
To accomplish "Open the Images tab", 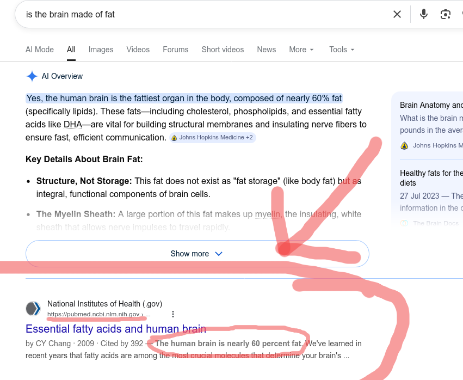I will [101, 50].
